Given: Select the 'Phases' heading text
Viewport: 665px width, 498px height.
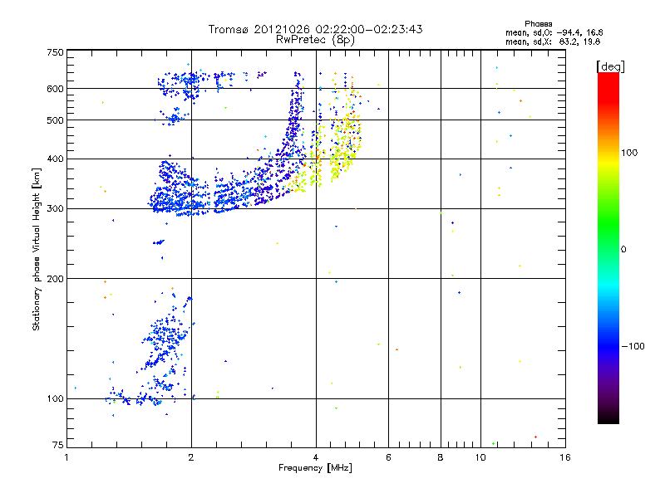Looking at the screenshot, I should 538,24.
